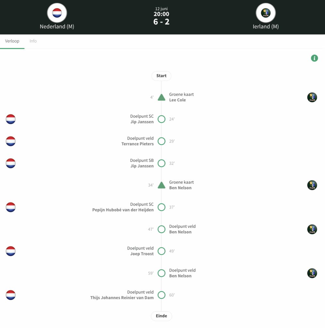Viewport: 325px width, 328px height.
Task: Select the Verloop tab
Action: [x=12, y=41]
